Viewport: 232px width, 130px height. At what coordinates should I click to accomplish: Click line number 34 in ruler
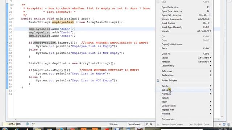click(10, 94)
